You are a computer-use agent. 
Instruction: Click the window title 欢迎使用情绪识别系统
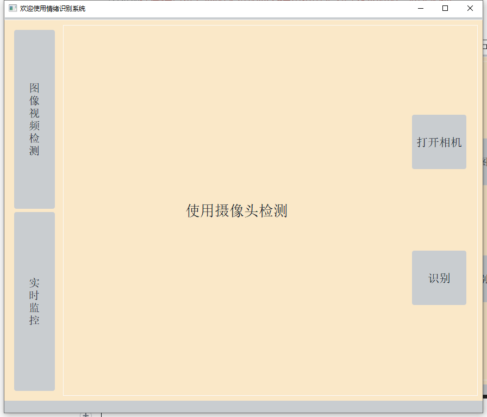coord(53,9)
